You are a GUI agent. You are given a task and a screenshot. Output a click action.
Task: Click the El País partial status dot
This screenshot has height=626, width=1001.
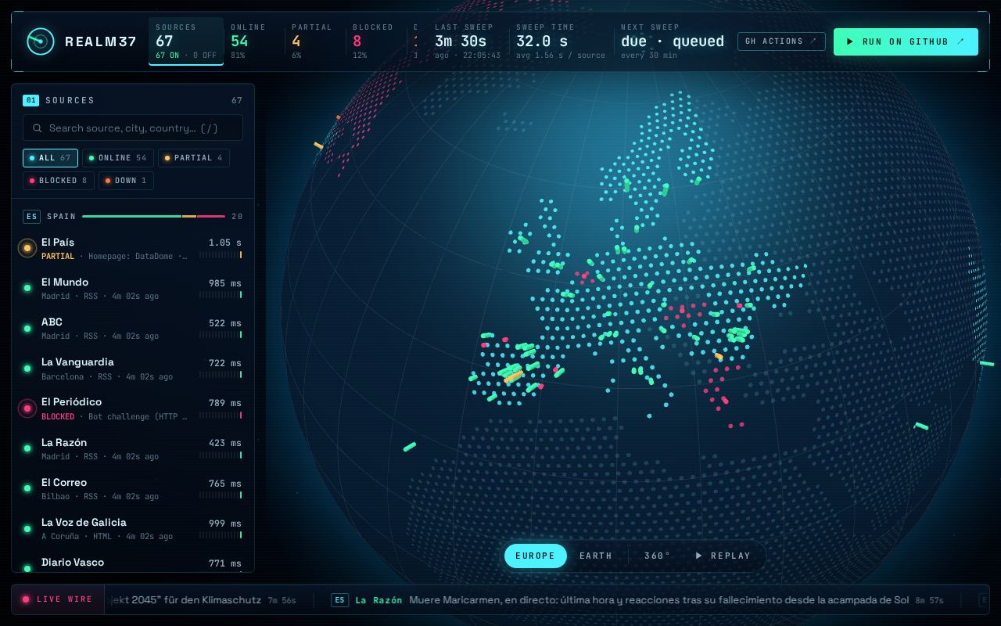pyautogui.click(x=27, y=248)
